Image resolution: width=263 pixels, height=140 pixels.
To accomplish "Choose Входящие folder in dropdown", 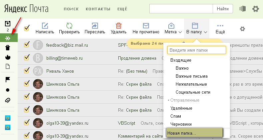I will pos(181,60).
